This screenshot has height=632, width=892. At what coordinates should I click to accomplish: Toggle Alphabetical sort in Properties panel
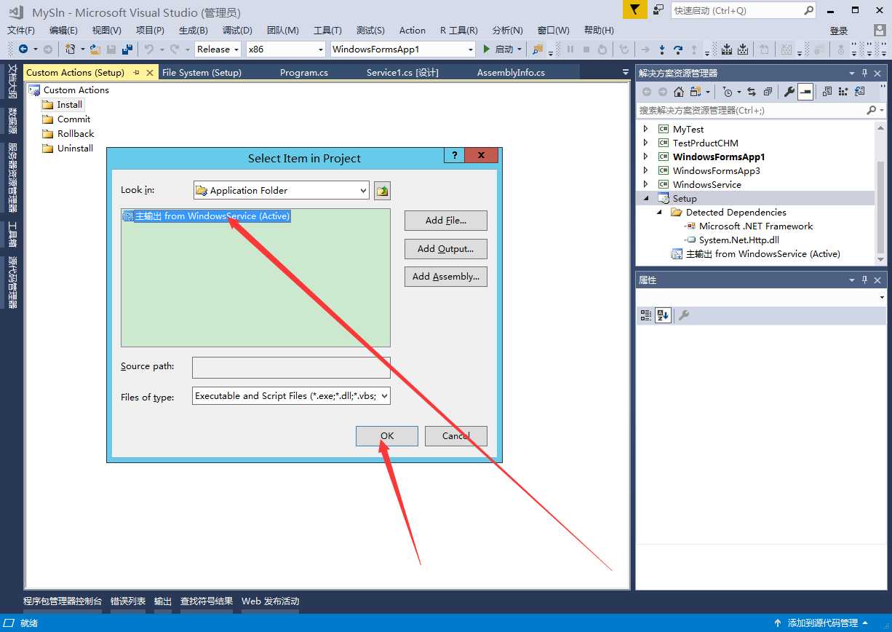point(663,315)
